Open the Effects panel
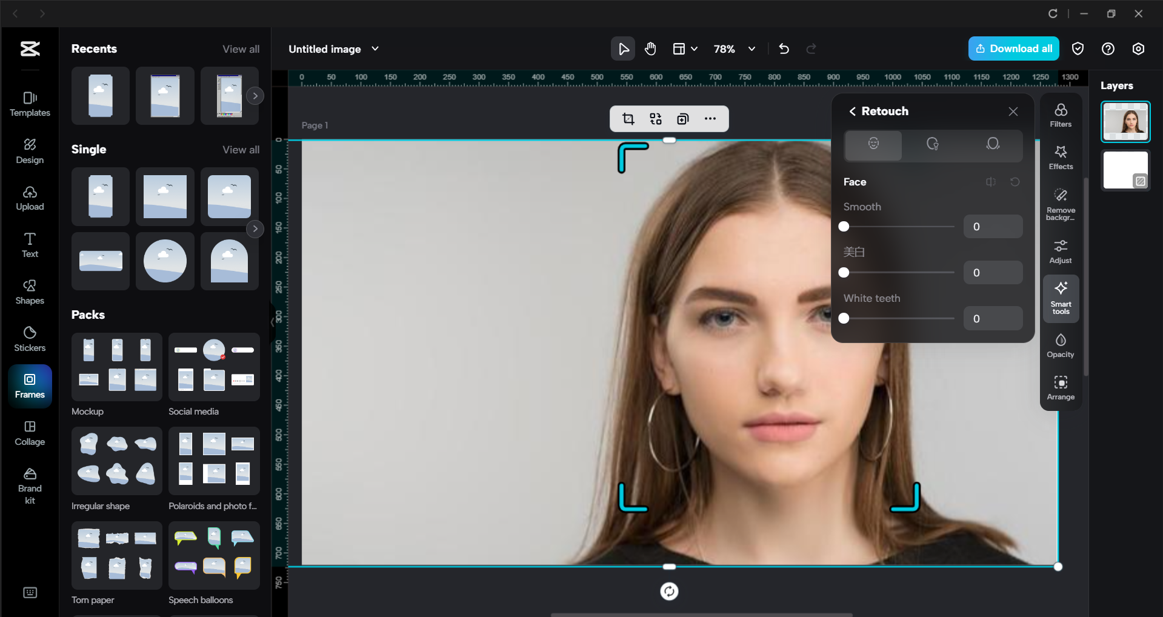 (1060, 157)
